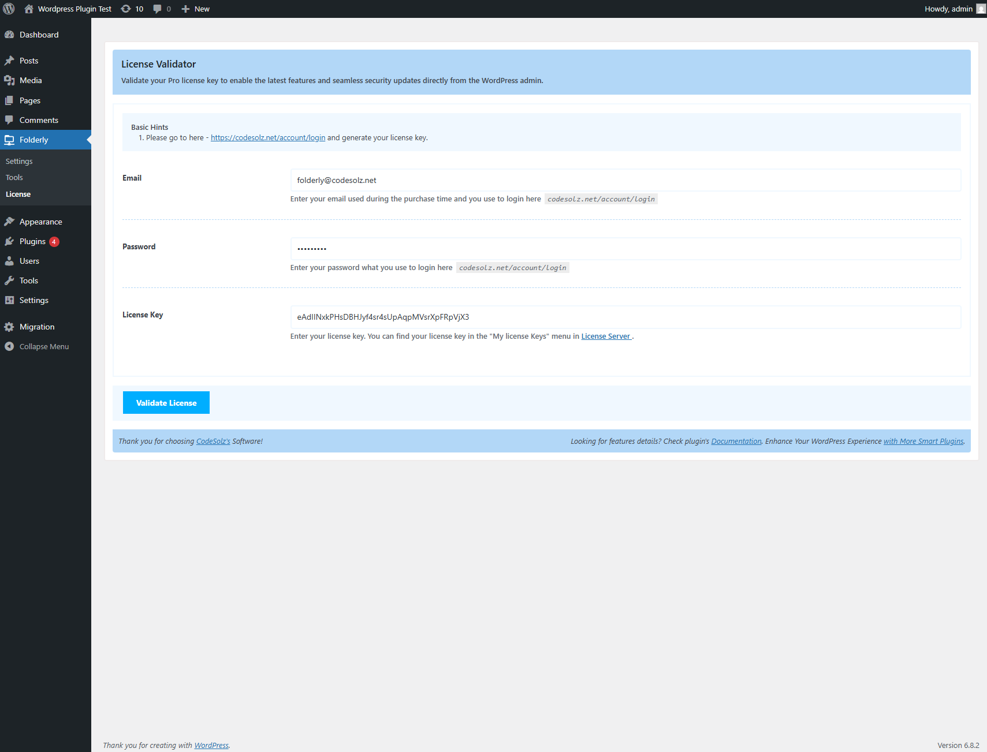Click the Basic Hints label

click(150, 127)
